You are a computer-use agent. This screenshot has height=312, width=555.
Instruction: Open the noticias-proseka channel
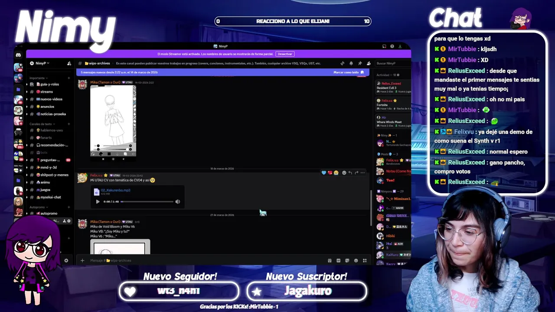pos(50,114)
